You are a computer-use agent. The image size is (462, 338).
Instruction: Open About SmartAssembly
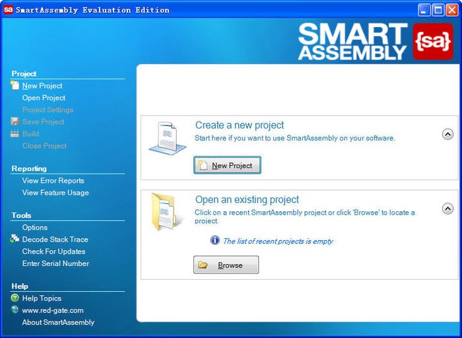tap(58, 323)
